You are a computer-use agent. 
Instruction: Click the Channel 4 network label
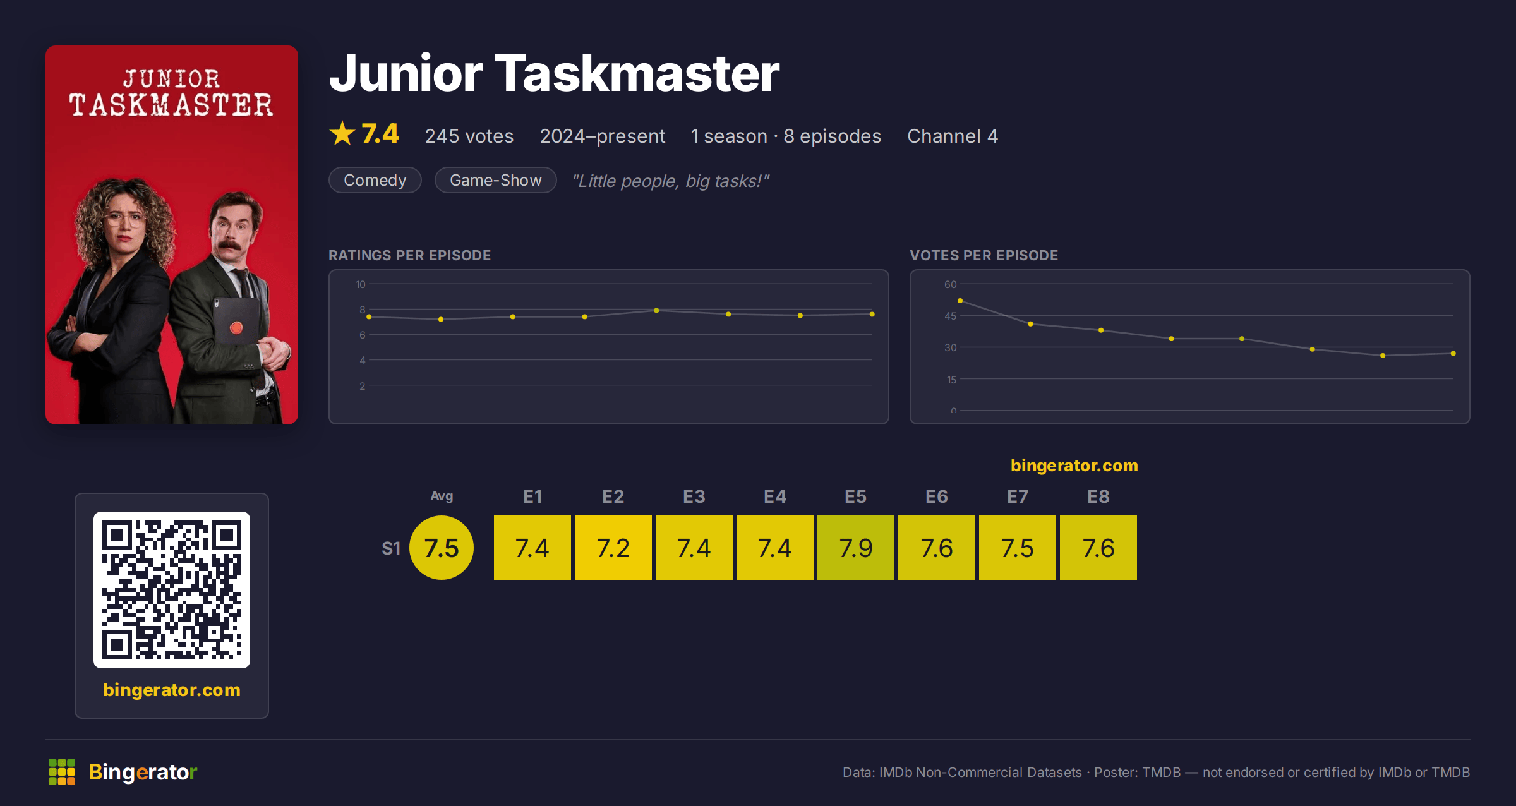coord(953,136)
